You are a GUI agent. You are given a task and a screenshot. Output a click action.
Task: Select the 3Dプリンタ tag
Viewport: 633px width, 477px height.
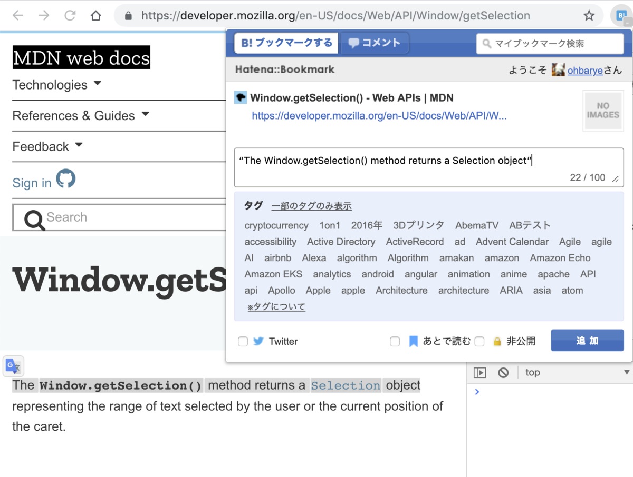[419, 225]
